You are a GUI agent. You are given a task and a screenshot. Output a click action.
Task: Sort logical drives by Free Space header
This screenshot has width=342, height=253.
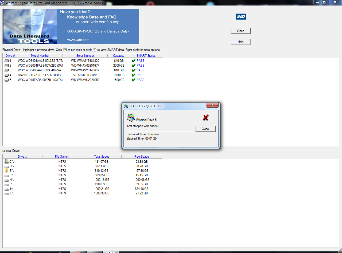pos(141,157)
